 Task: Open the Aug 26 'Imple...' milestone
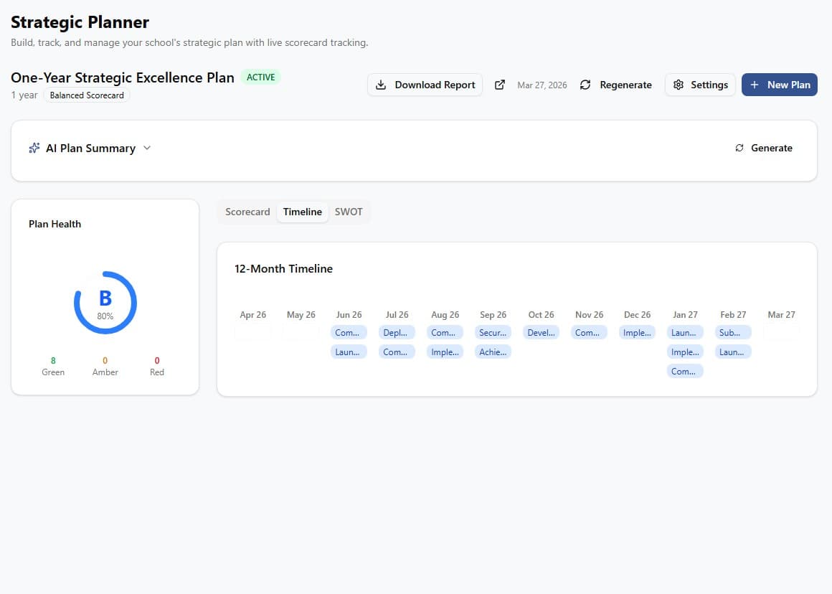(445, 352)
